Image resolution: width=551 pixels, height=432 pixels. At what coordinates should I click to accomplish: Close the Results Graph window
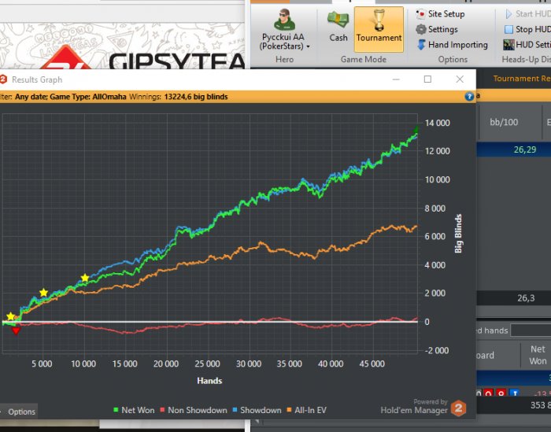[x=460, y=79]
